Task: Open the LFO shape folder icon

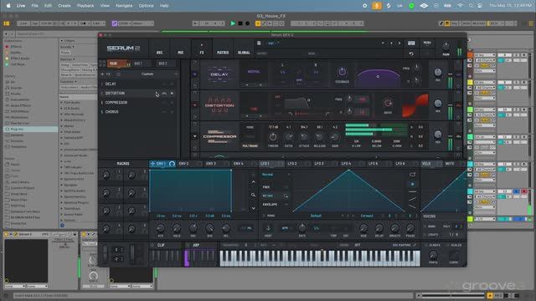Action: (x=413, y=175)
